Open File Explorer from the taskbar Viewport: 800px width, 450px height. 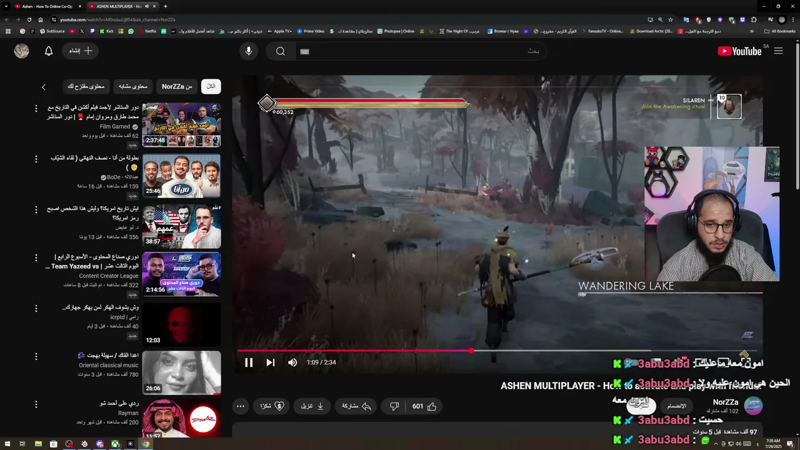pos(37,444)
